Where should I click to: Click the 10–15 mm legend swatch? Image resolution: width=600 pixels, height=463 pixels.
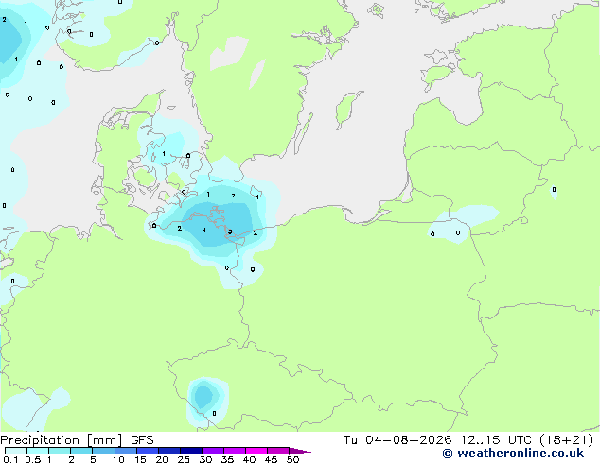click(125, 451)
